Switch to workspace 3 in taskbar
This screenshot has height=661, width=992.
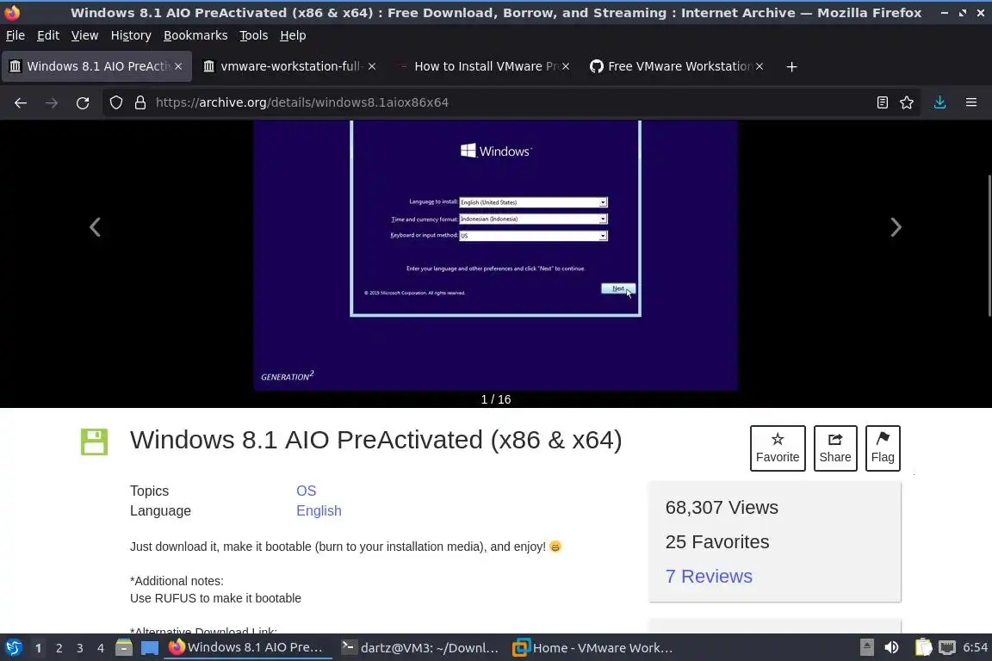[80, 648]
